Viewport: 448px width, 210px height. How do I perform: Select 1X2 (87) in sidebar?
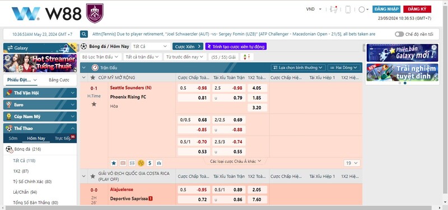coord(21,171)
